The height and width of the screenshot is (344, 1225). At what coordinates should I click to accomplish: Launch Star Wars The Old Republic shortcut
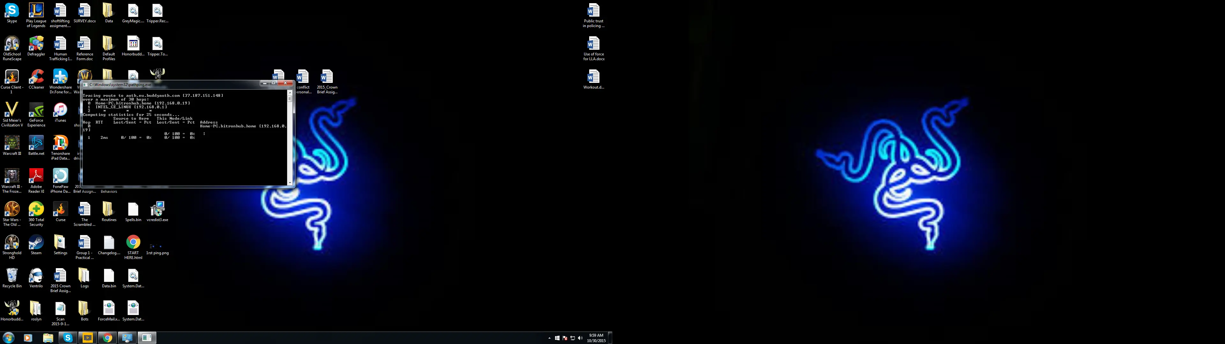12,214
